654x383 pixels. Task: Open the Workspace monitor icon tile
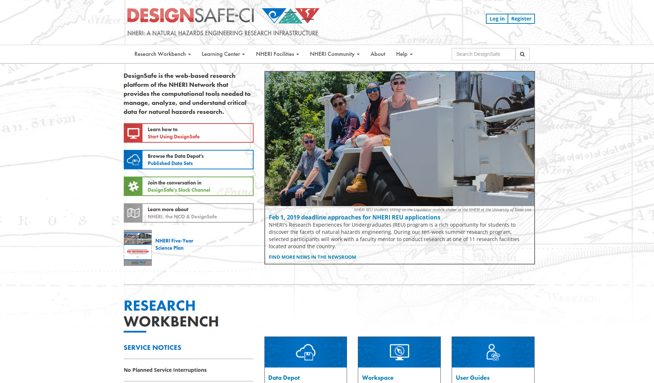(399, 352)
